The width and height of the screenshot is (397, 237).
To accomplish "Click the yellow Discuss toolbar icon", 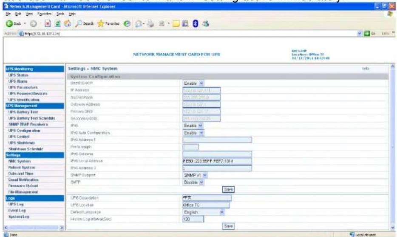I will 176,23.
